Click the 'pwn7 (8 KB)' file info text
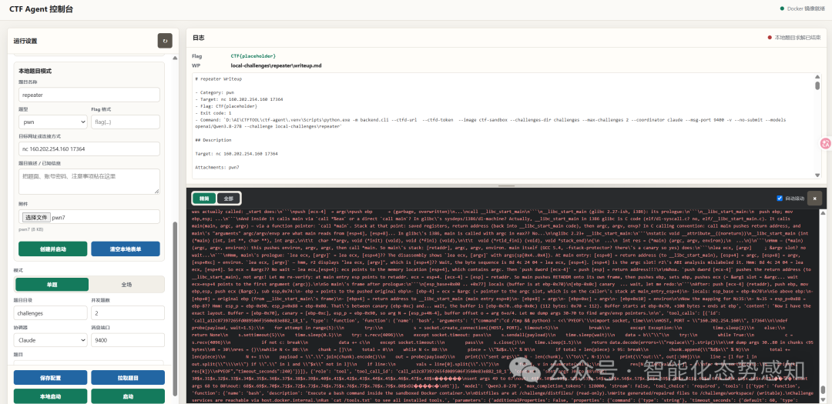The image size is (832, 404). pos(31,229)
